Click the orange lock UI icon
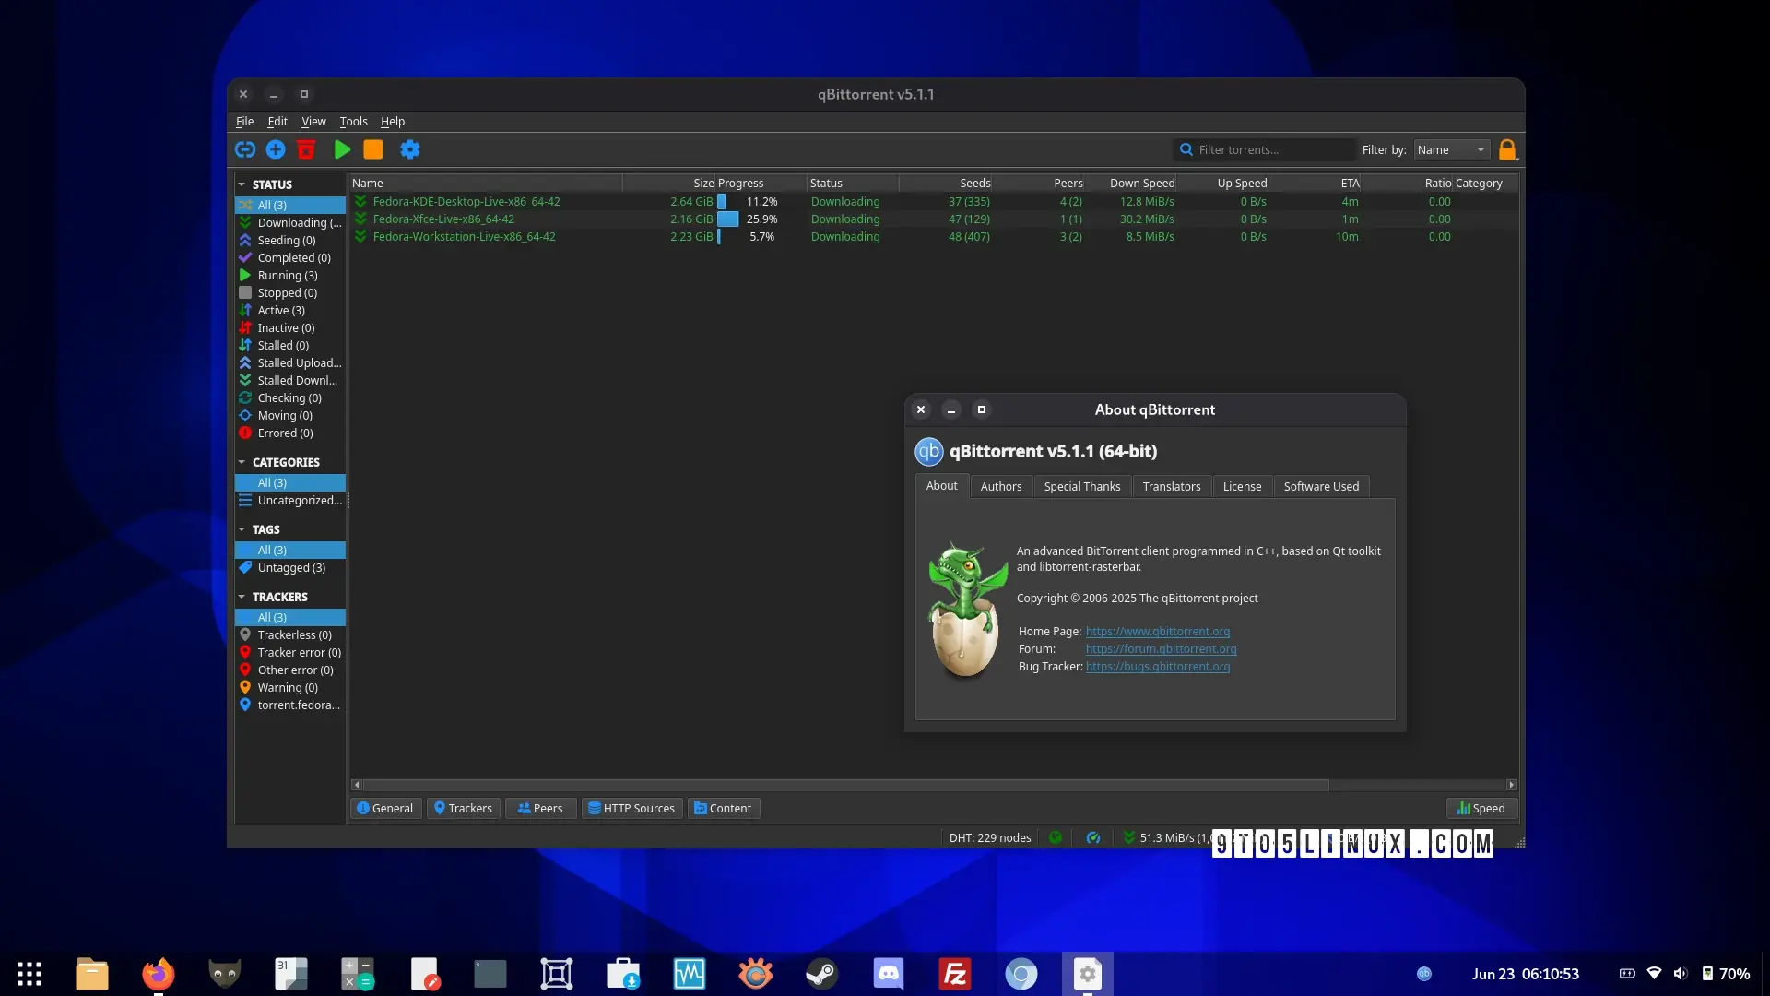Screen dimensions: 1770x996 pos(1507,149)
